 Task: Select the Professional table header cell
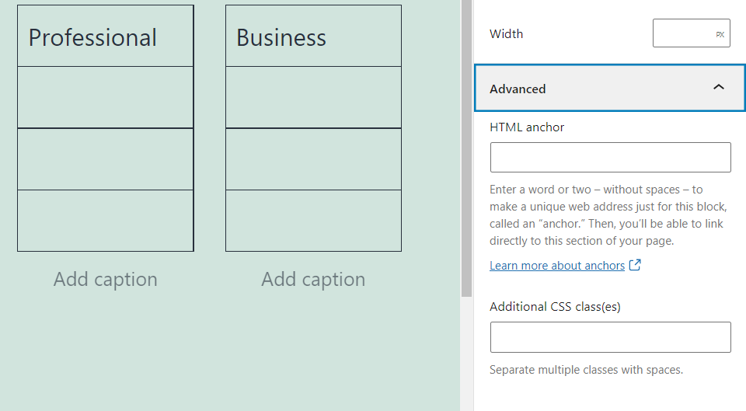105,37
